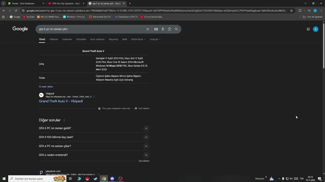This screenshot has height=182, width=325.
Task: Open the 'Psikometrik Test FR...' bookmark
Action: pyautogui.click(x=100, y=17)
